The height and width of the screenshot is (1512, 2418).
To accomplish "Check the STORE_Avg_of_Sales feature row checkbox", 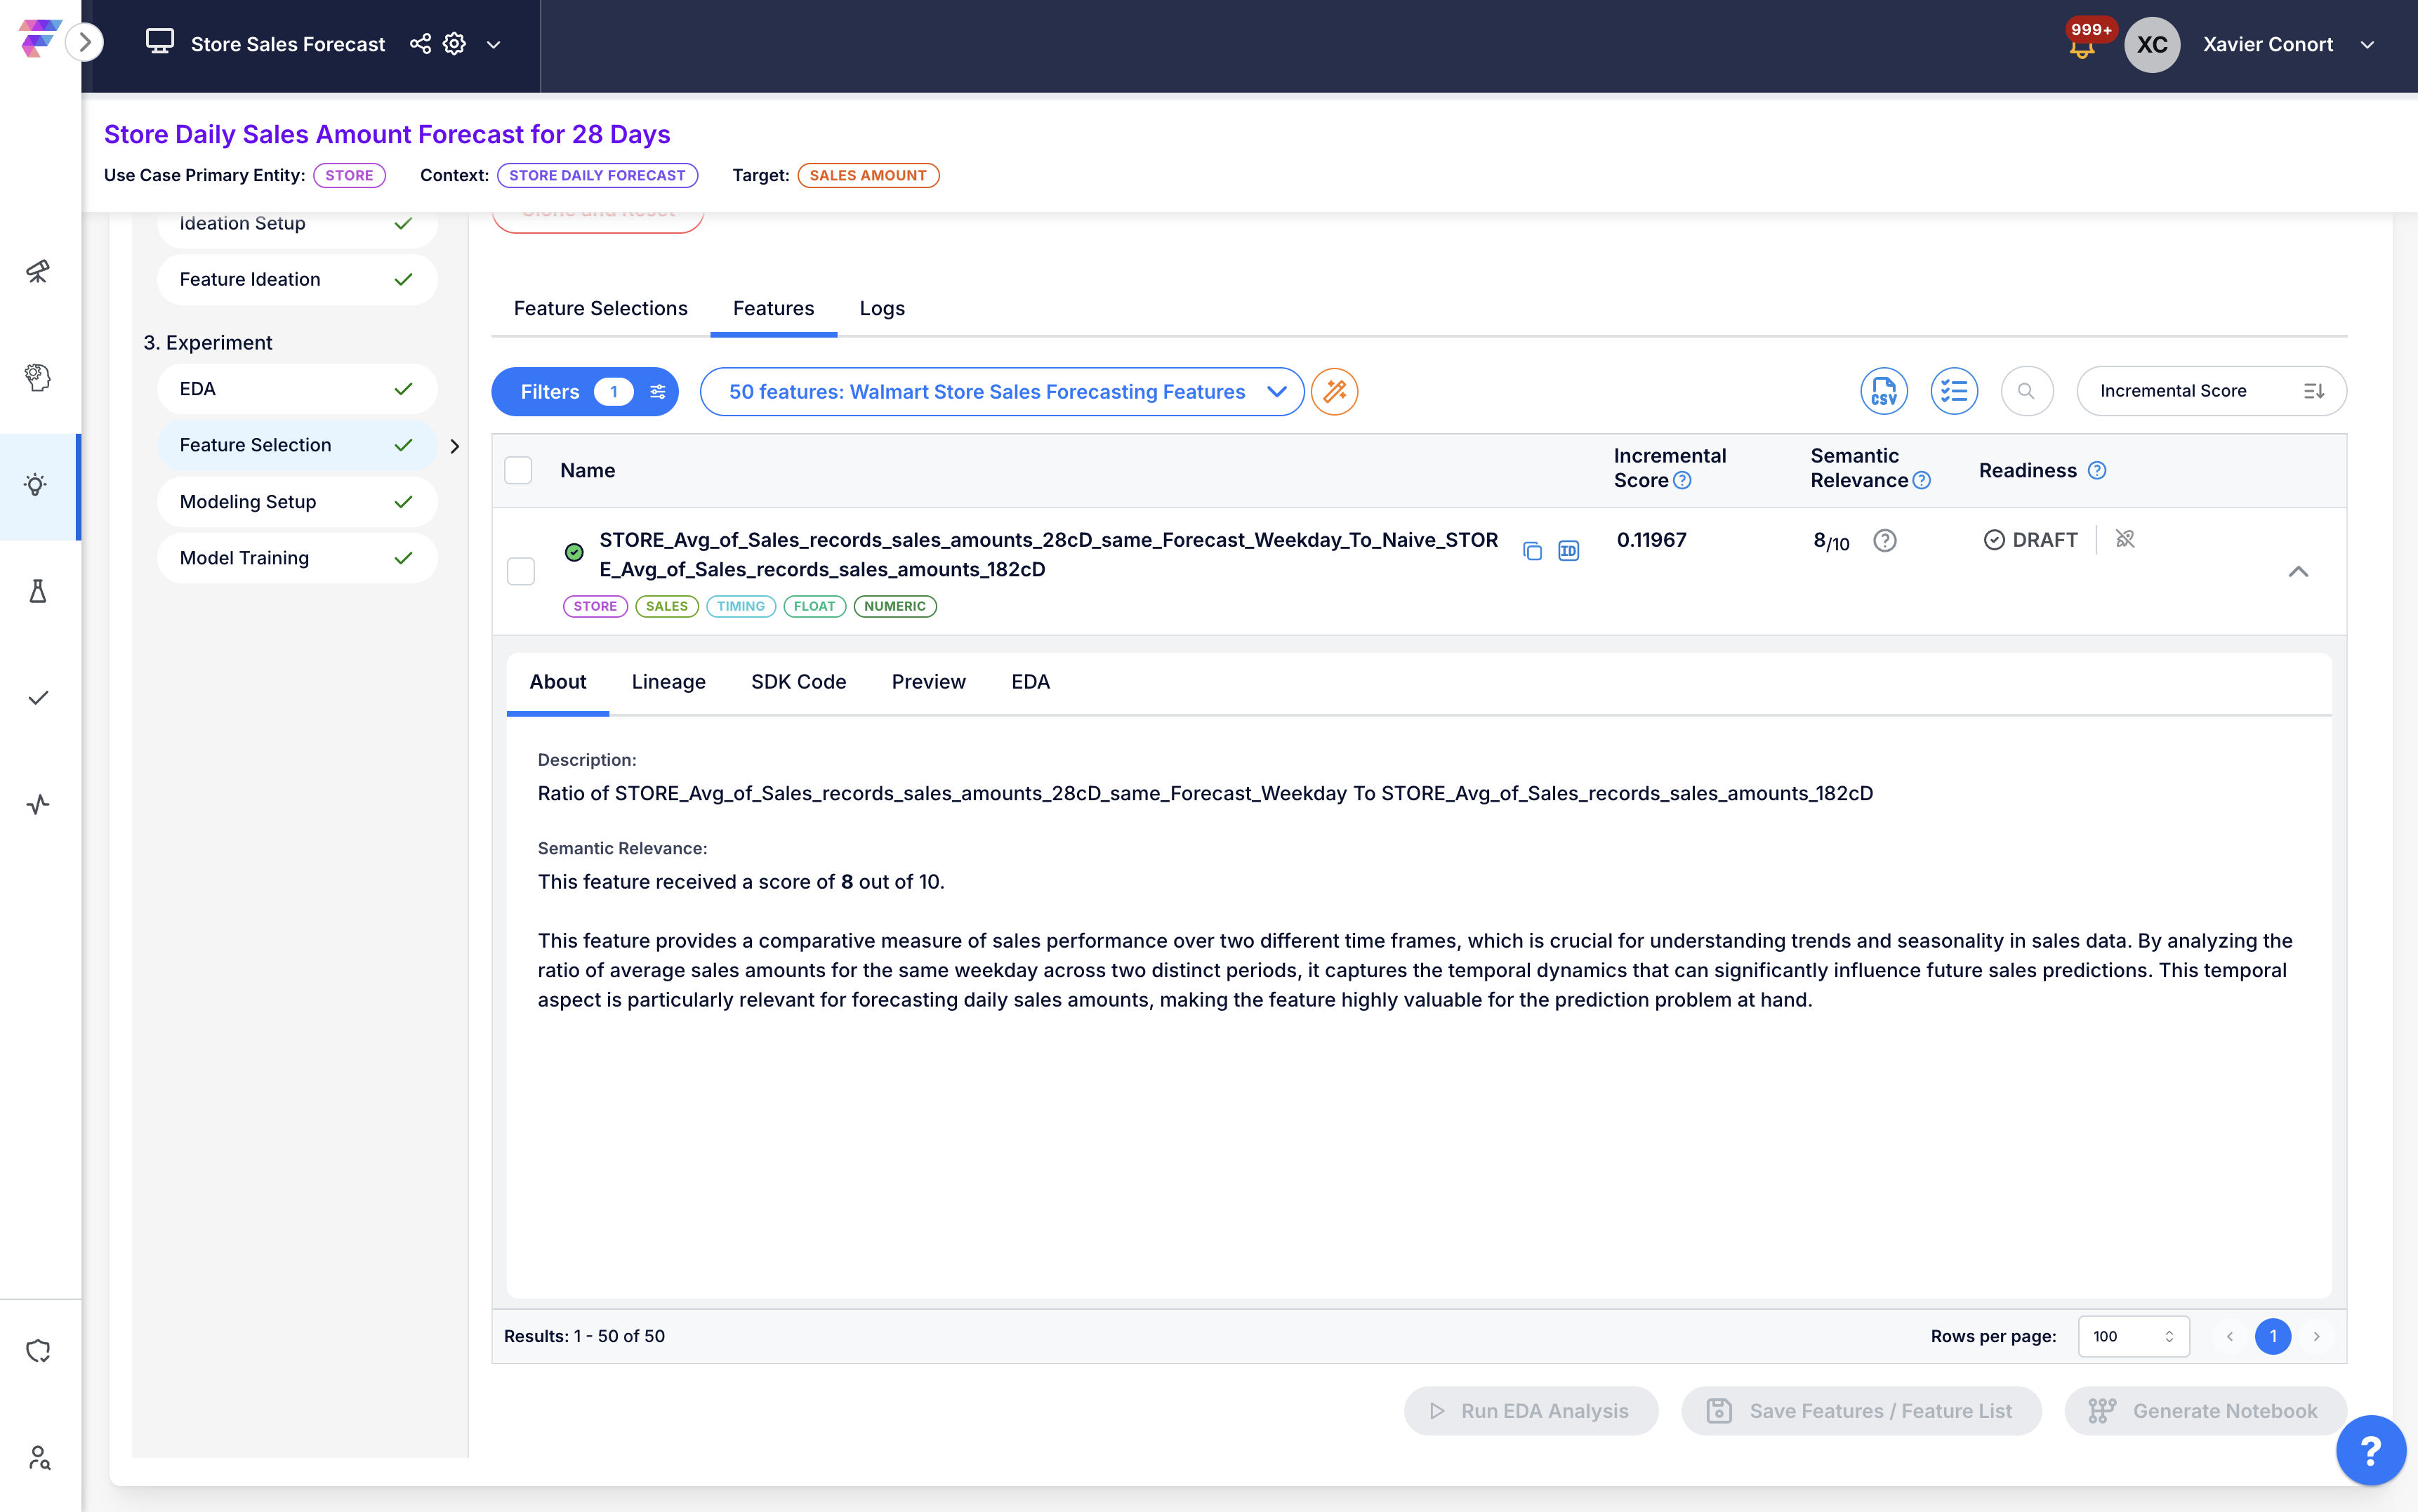I will 521,571.
